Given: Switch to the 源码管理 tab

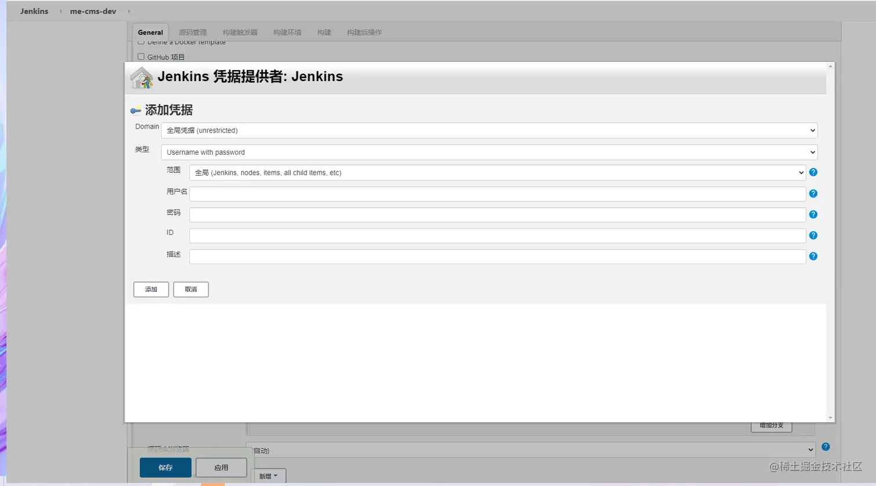Looking at the screenshot, I should point(193,32).
